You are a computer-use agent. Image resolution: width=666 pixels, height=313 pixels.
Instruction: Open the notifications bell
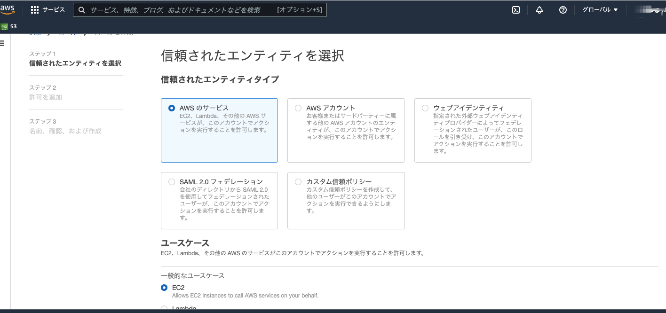coord(539,10)
